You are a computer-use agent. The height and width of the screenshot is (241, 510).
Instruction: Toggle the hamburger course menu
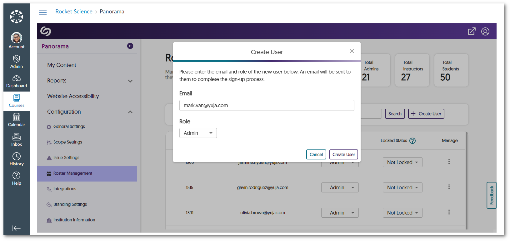click(43, 12)
